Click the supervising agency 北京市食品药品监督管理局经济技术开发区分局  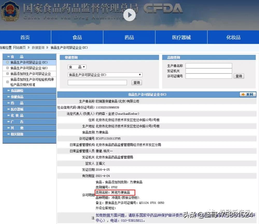(x=128, y=145)
